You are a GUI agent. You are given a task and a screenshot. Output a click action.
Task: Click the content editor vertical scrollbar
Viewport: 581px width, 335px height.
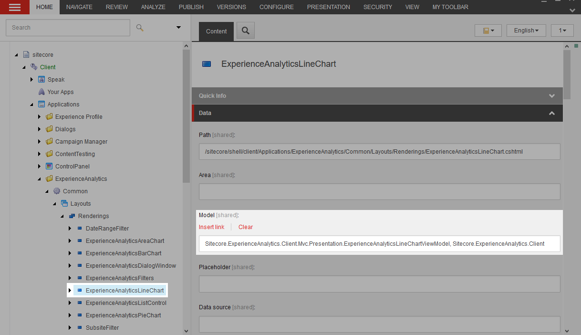567,74
